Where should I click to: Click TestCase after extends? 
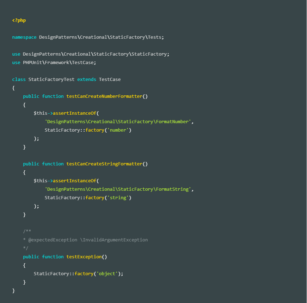(x=110, y=80)
